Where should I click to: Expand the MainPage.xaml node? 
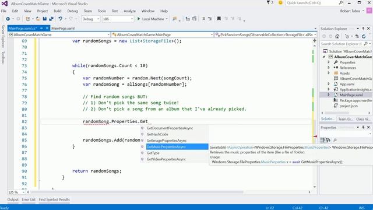click(329, 94)
